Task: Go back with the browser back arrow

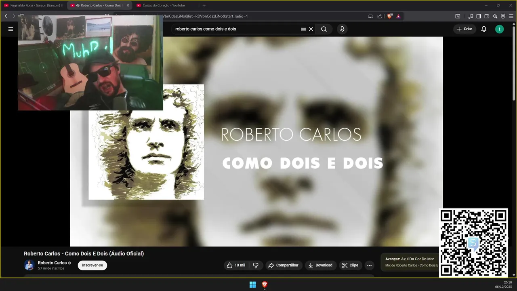Action: click(6, 16)
